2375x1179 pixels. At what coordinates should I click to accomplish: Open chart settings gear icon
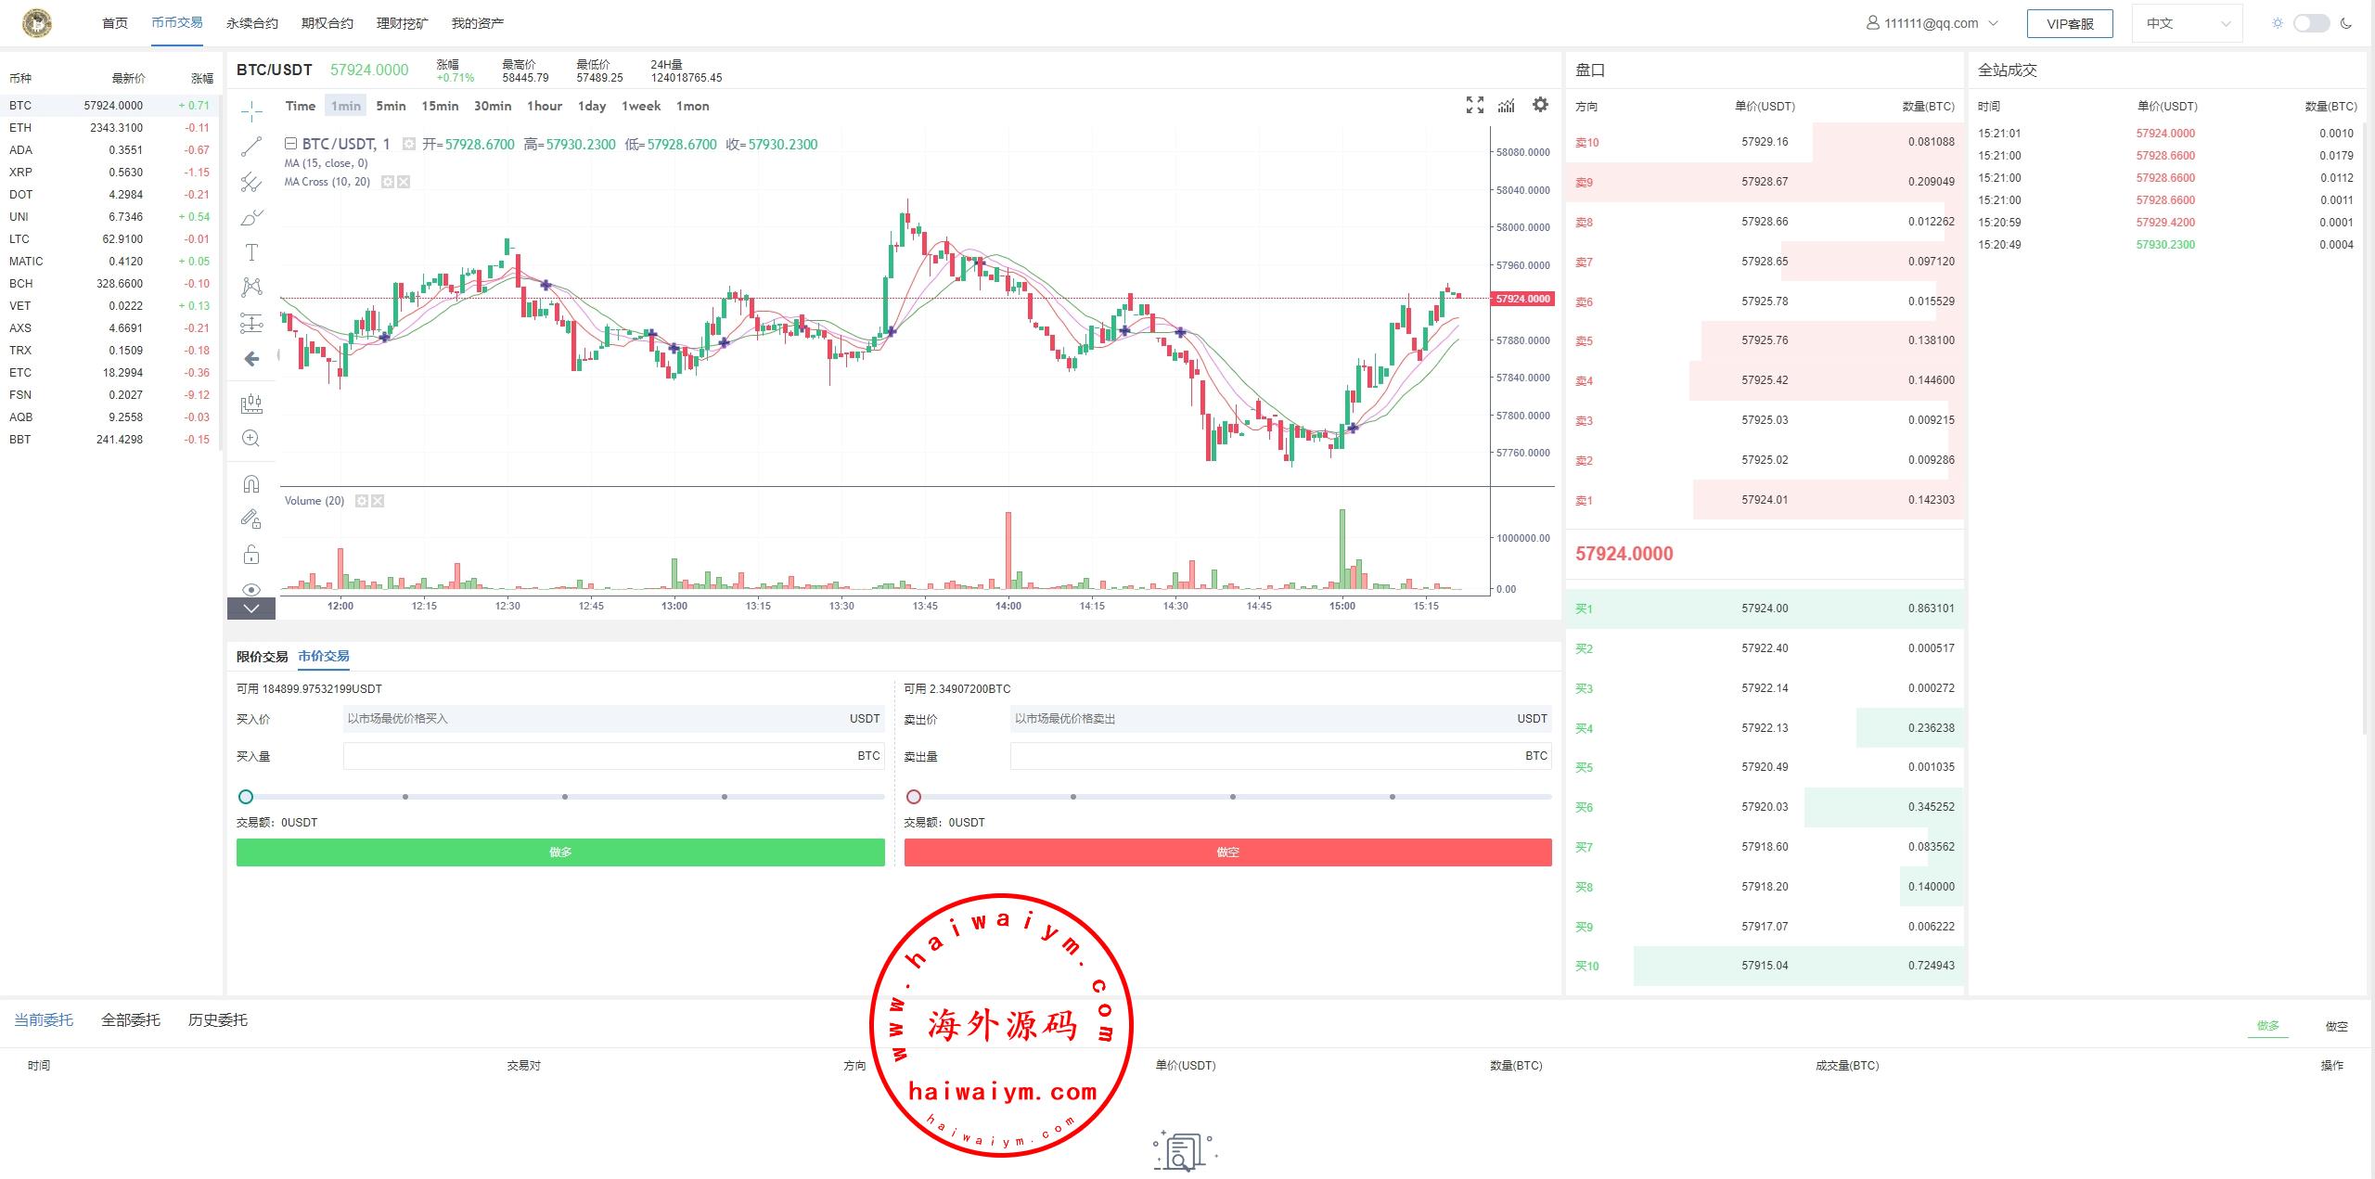pyautogui.click(x=1540, y=105)
